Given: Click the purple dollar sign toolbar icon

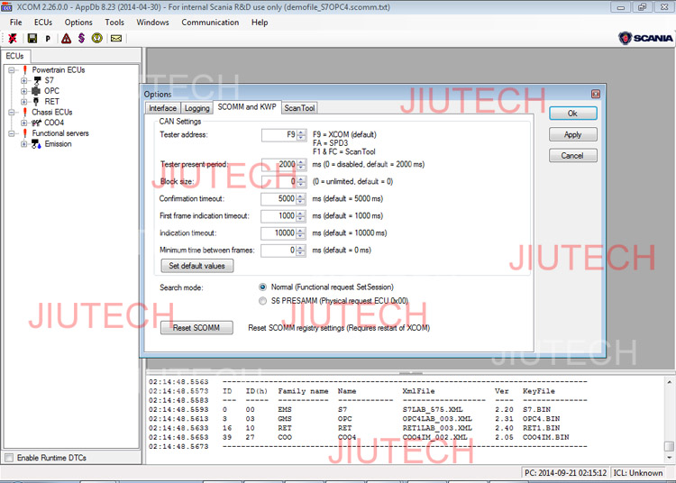Looking at the screenshot, I should point(81,39).
